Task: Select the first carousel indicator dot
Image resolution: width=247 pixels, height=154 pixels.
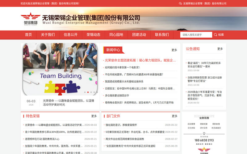Action: tap(85, 92)
